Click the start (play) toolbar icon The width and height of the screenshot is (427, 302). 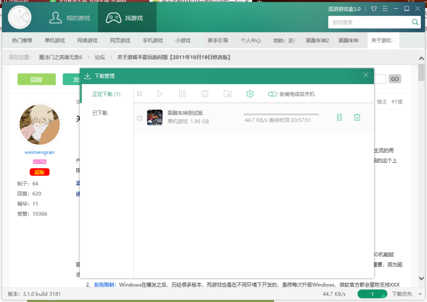[x=160, y=94]
